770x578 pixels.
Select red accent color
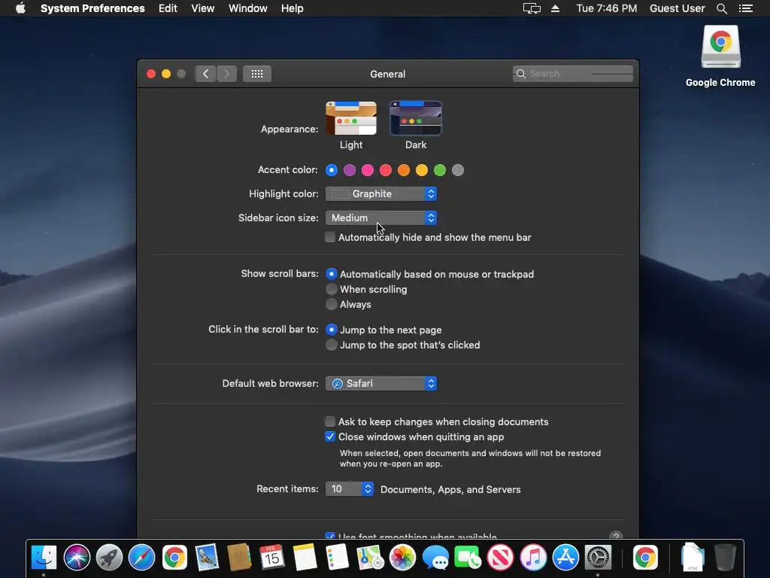386,170
